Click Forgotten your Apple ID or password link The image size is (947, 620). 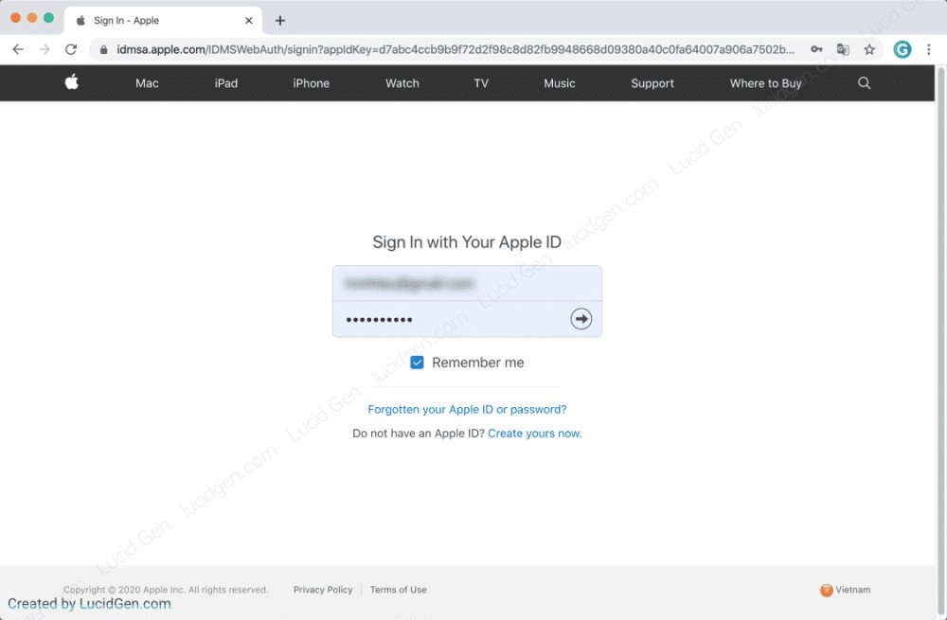467,409
